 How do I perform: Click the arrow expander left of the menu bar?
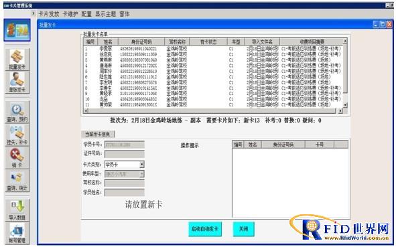click(x=34, y=13)
